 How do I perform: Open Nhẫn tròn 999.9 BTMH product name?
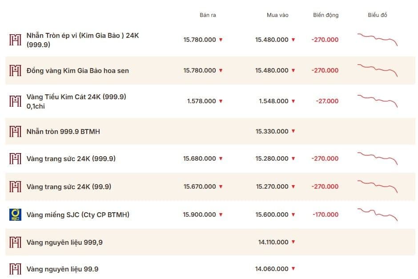coord(63,132)
